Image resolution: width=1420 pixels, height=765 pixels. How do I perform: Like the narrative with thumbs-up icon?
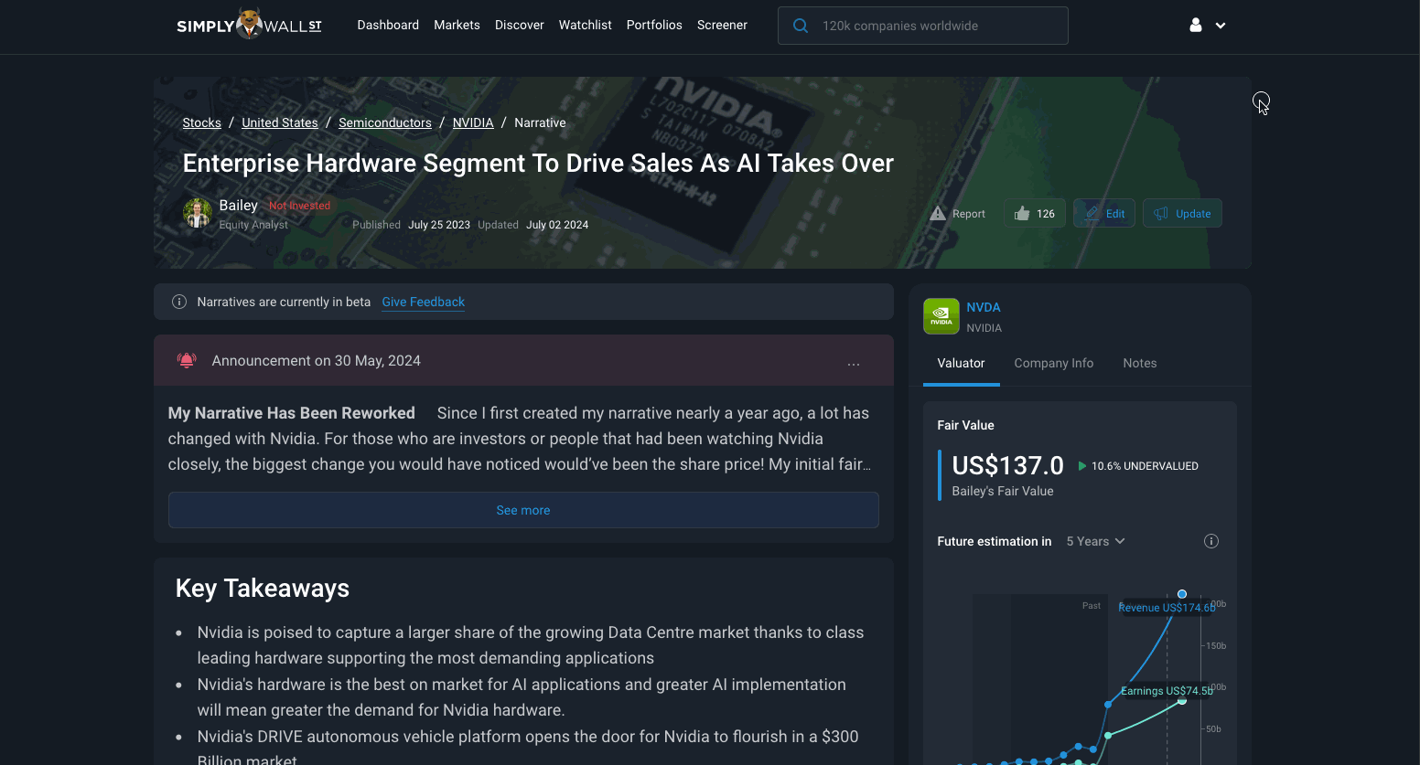pyautogui.click(x=1022, y=214)
